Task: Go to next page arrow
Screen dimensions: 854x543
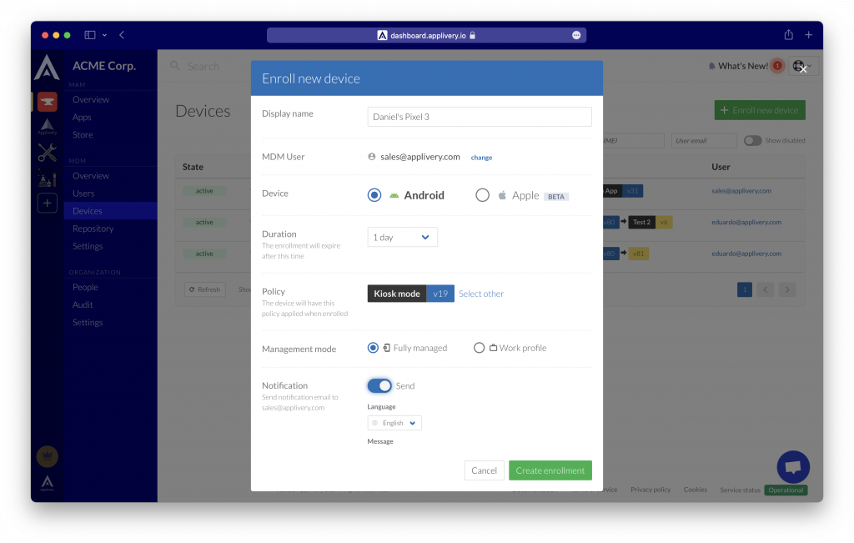Action: (787, 289)
